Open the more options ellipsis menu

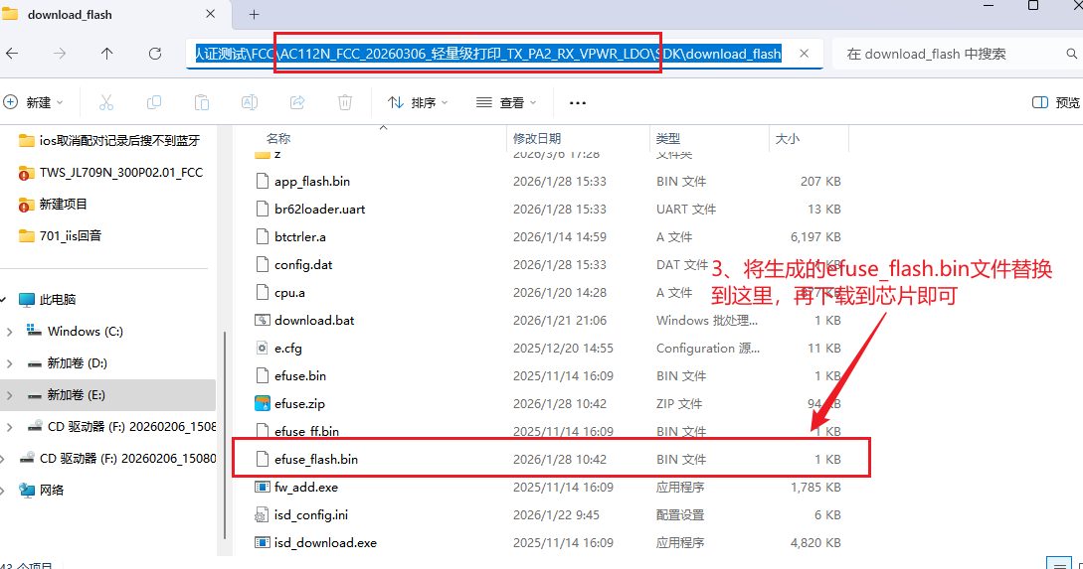coord(578,102)
